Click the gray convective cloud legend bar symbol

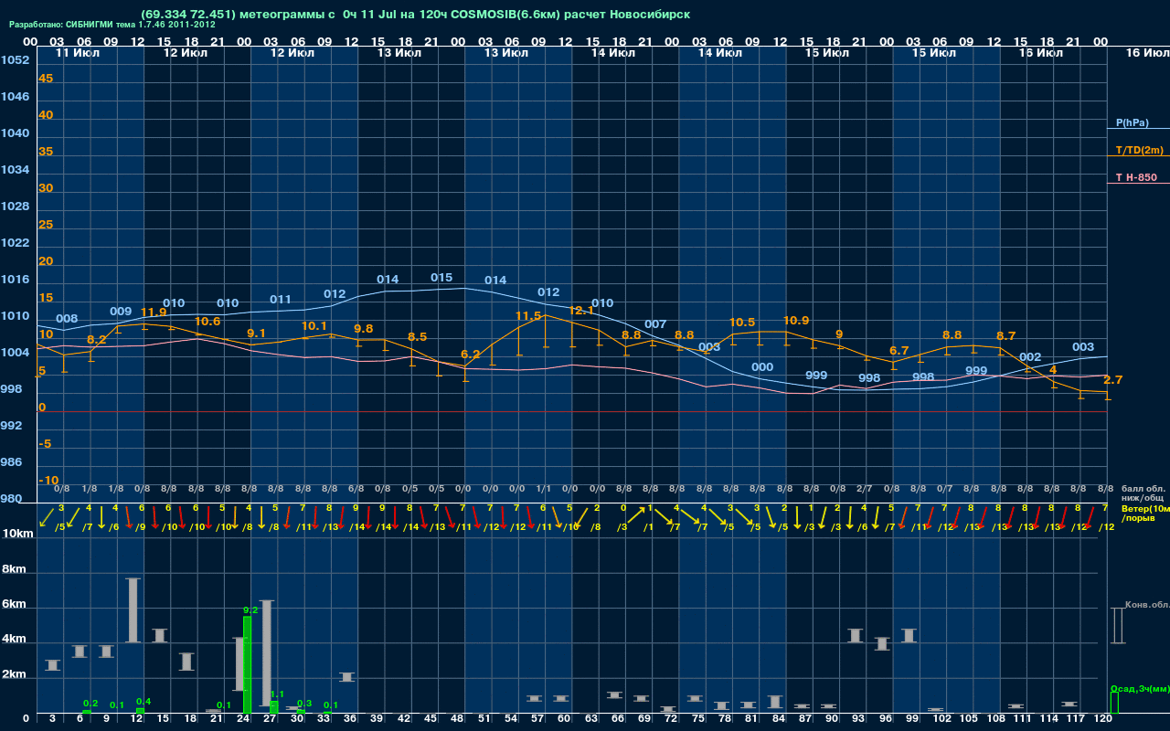[1117, 626]
